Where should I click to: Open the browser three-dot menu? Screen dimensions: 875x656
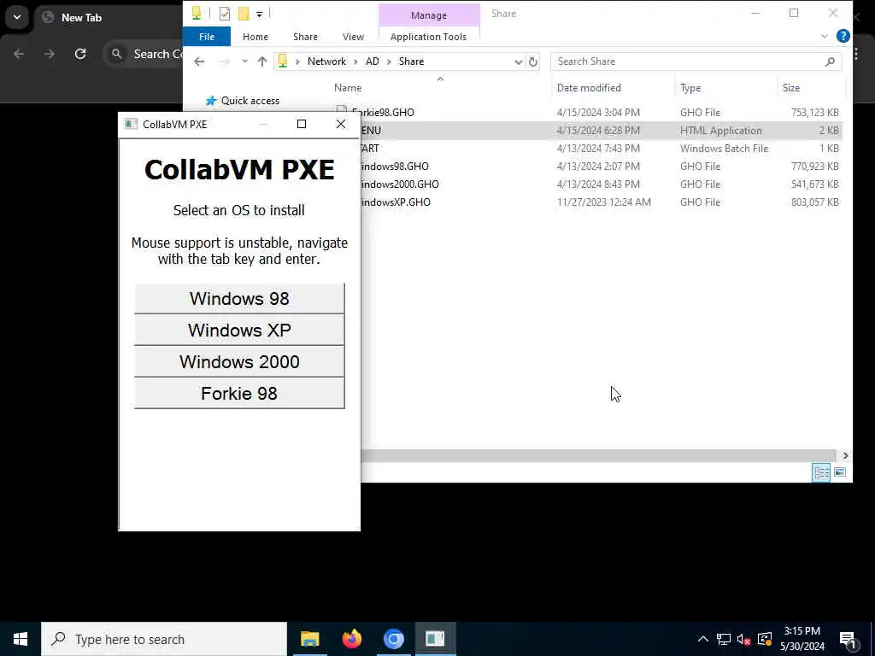856,54
